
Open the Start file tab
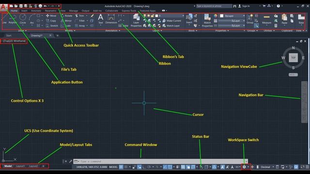point(9,35)
